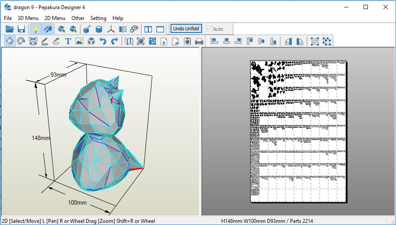Select the Color edges paint tool
Screen dimensions: 396x225
click(x=56, y=41)
